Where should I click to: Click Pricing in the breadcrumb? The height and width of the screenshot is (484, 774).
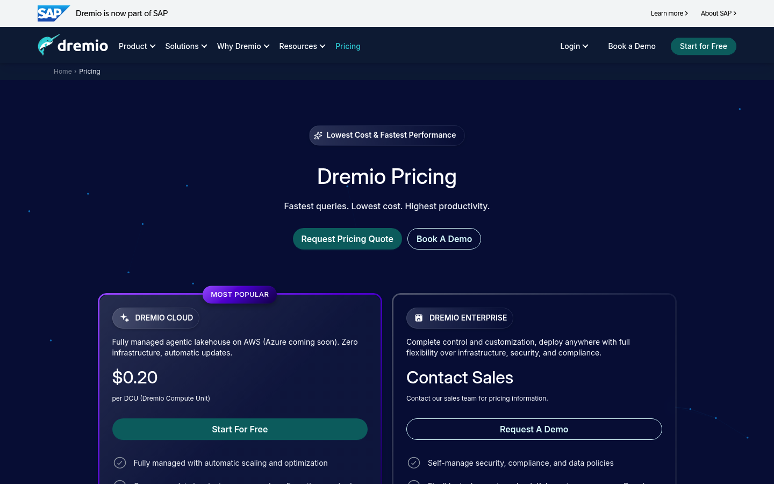[90, 72]
